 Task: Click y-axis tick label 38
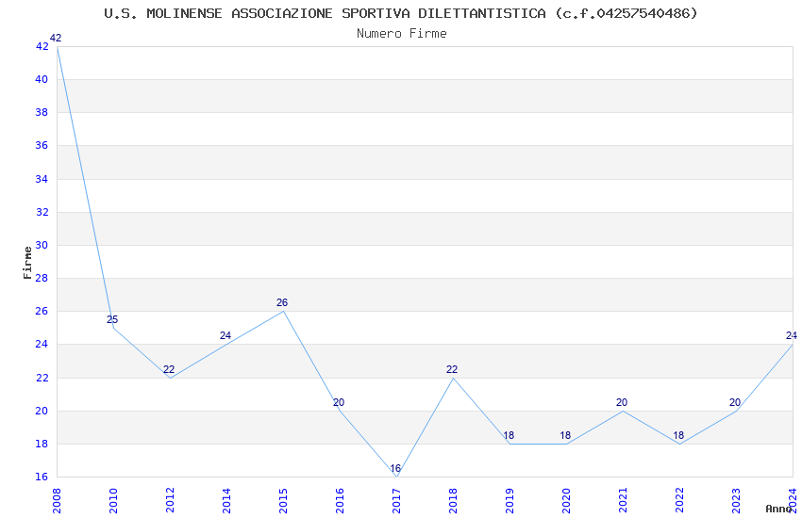click(42, 112)
